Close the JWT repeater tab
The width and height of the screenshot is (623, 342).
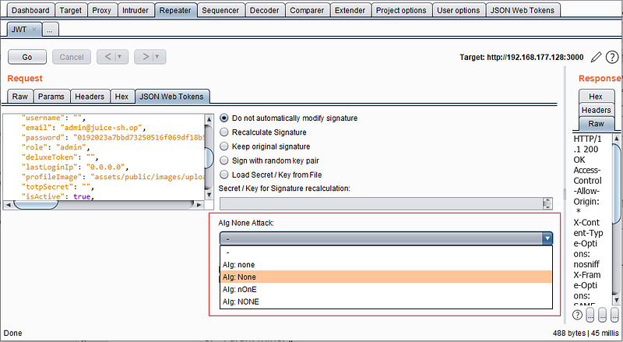tap(33, 30)
